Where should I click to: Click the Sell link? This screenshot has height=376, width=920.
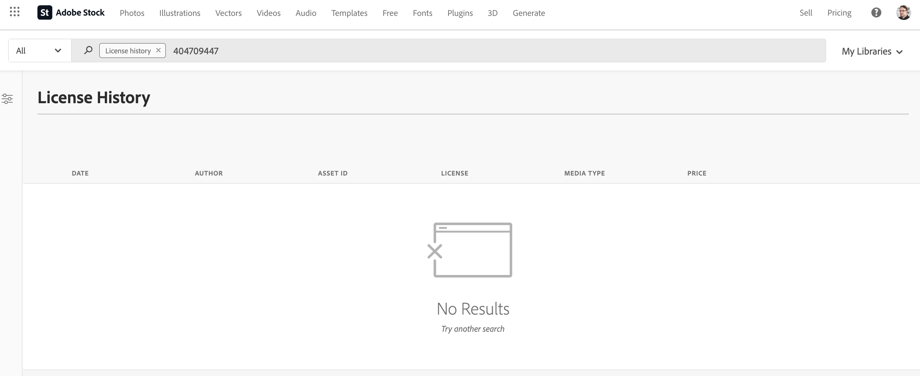[806, 13]
